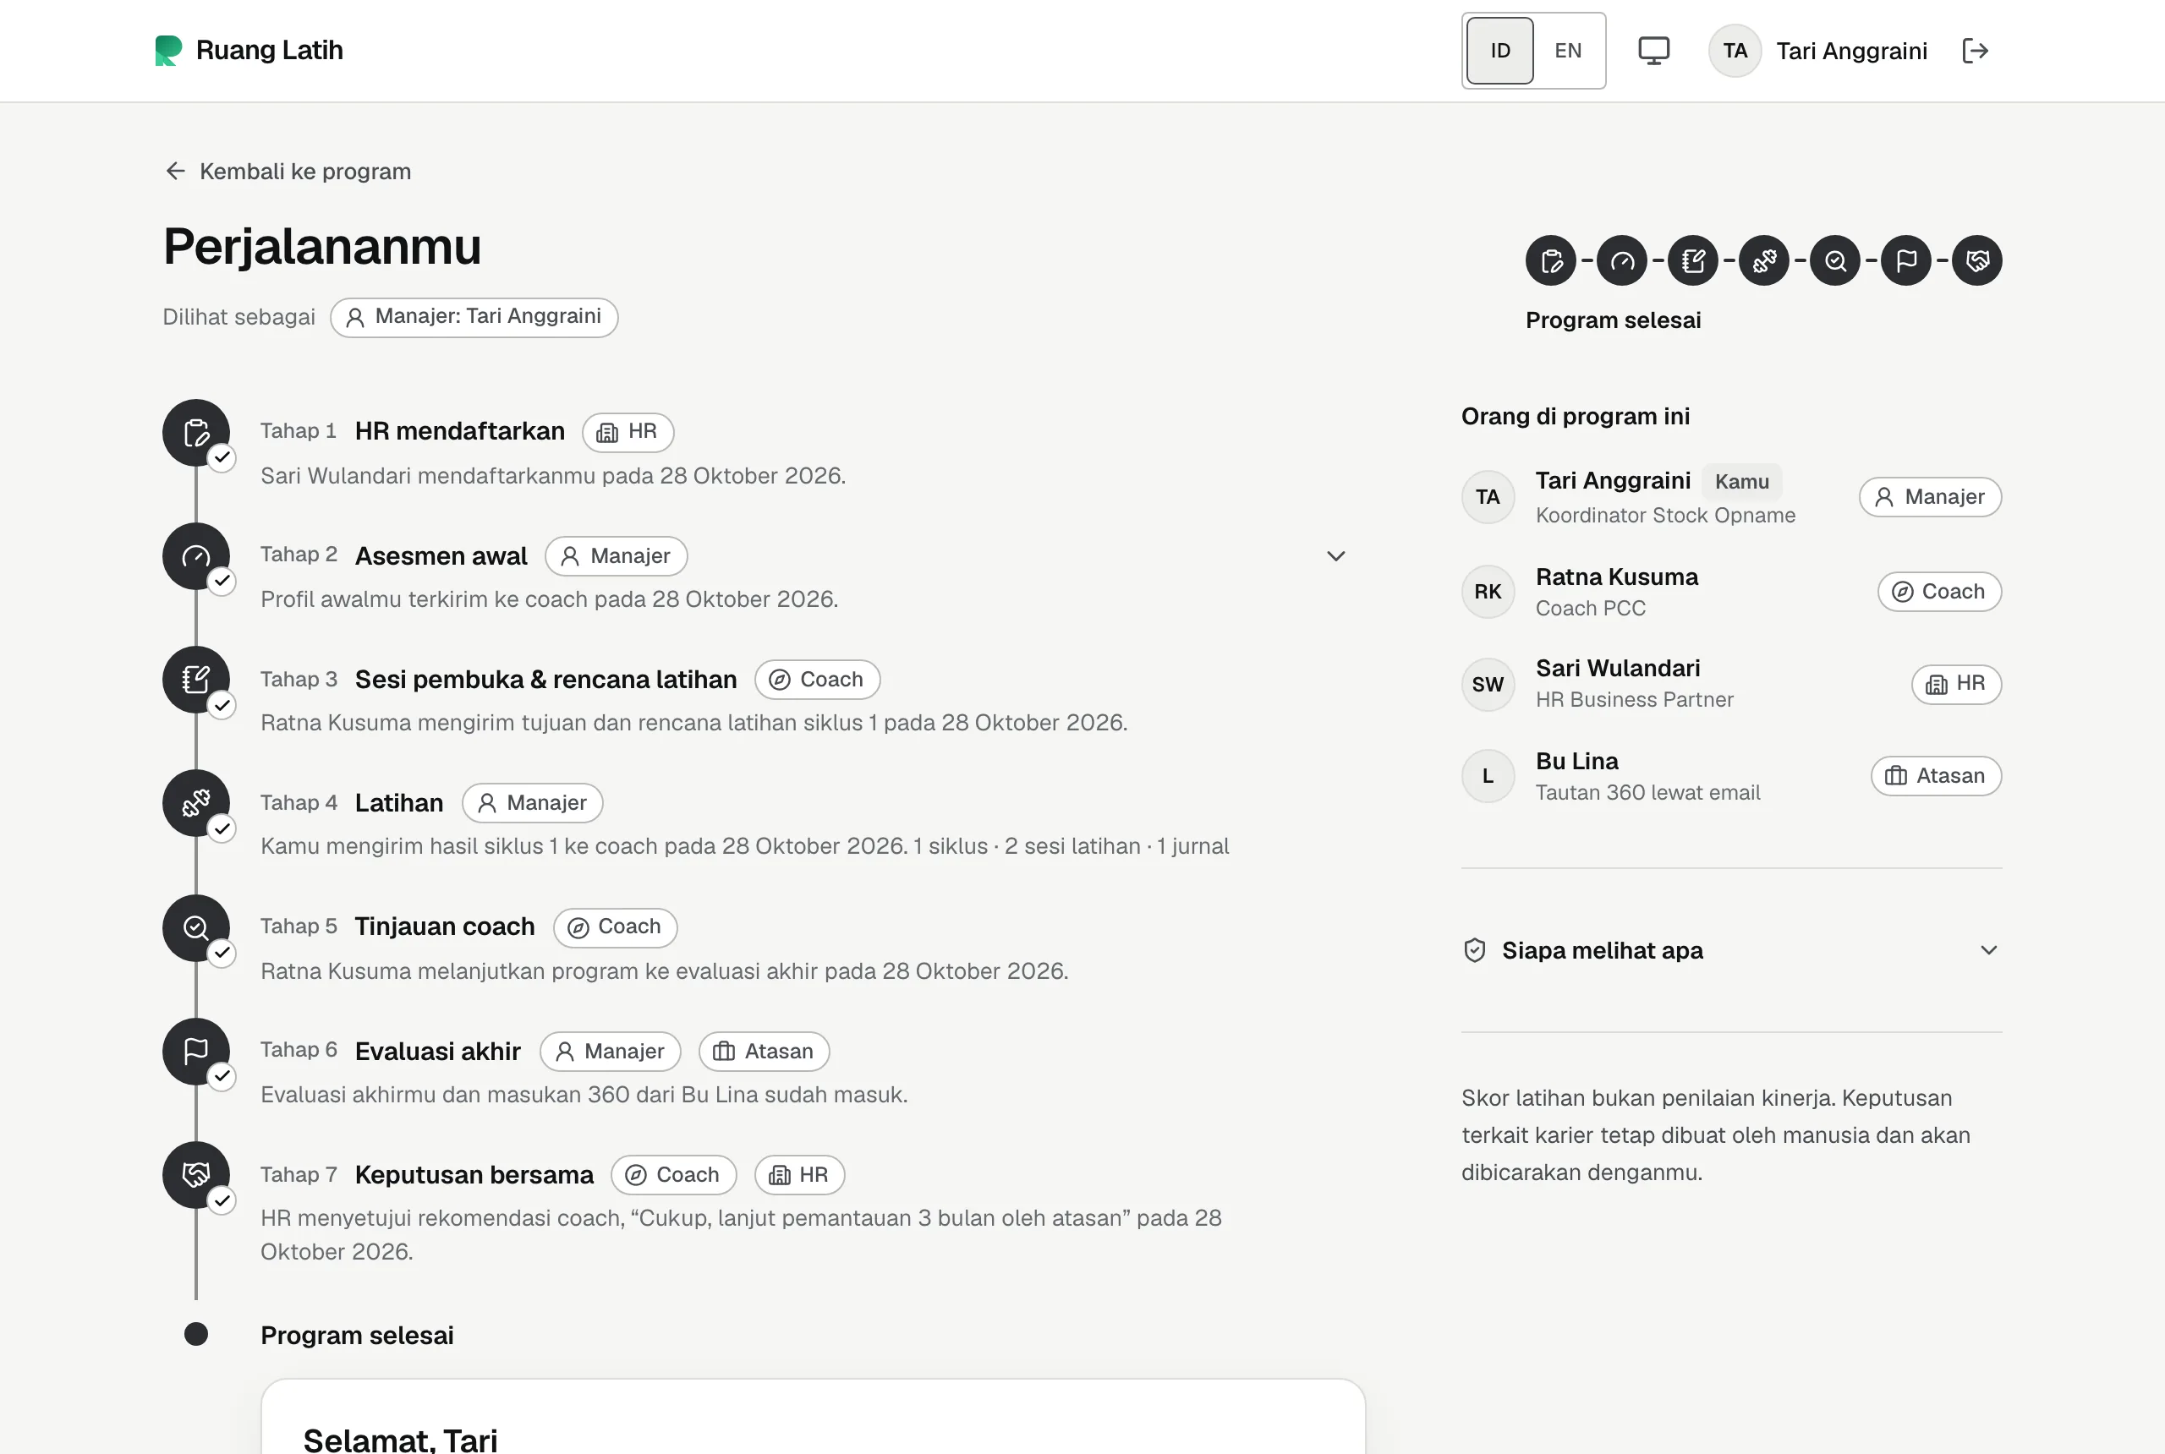The image size is (2165, 1454).
Task: Click Tahap 7 handshake timeline icon
Action: pyautogui.click(x=195, y=1175)
